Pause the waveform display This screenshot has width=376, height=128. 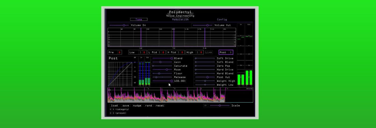click(205, 106)
